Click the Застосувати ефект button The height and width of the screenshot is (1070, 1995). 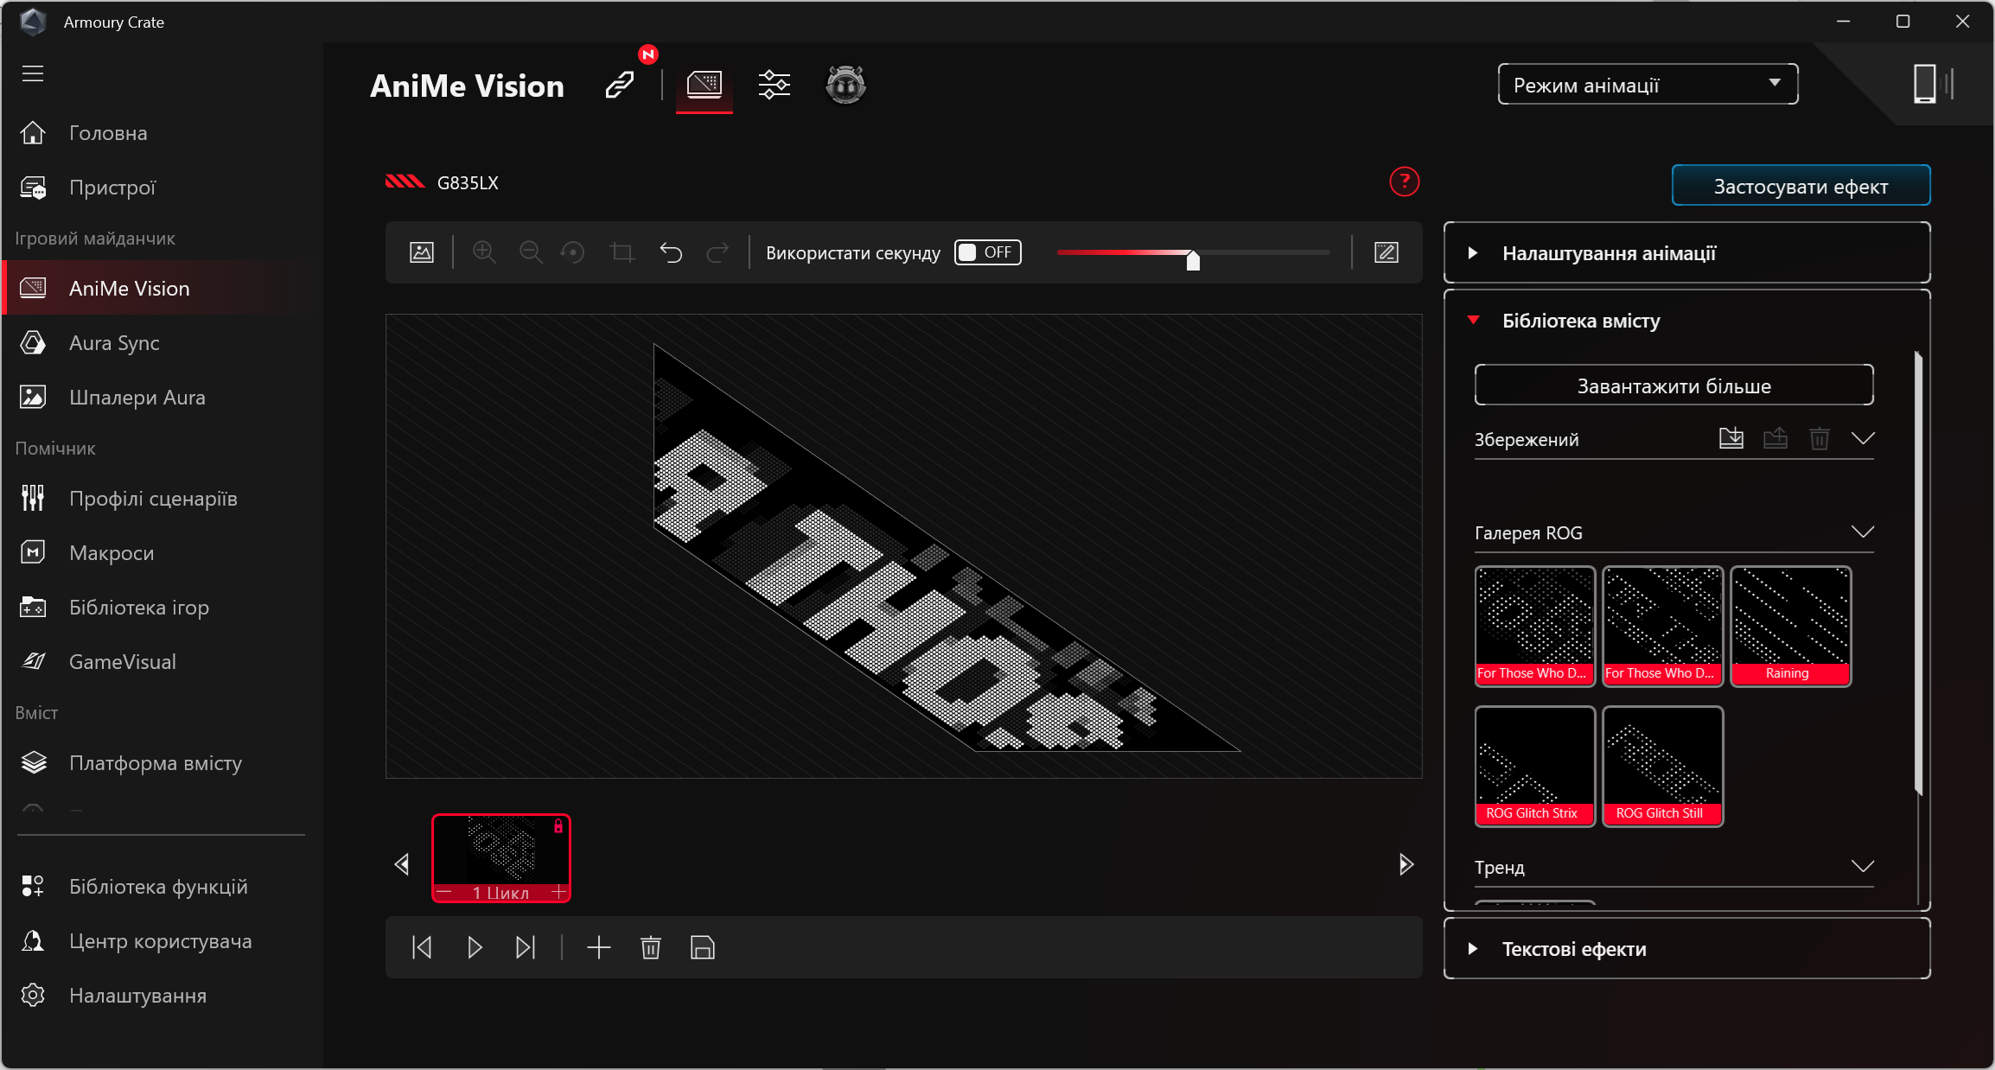point(1801,186)
